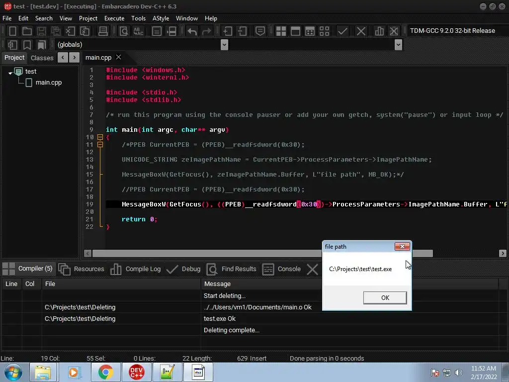509x382 pixels.
Task: Click the New file toolbar icon
Action: click(12, 31)
